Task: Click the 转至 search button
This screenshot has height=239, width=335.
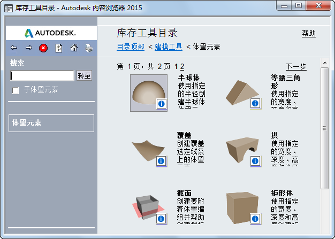Action: (84, 75)
